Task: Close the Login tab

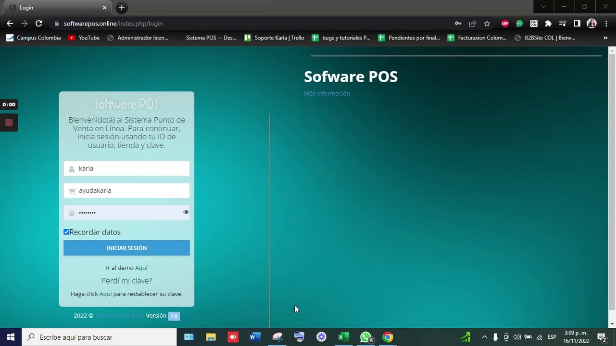Action: (105, 8)
